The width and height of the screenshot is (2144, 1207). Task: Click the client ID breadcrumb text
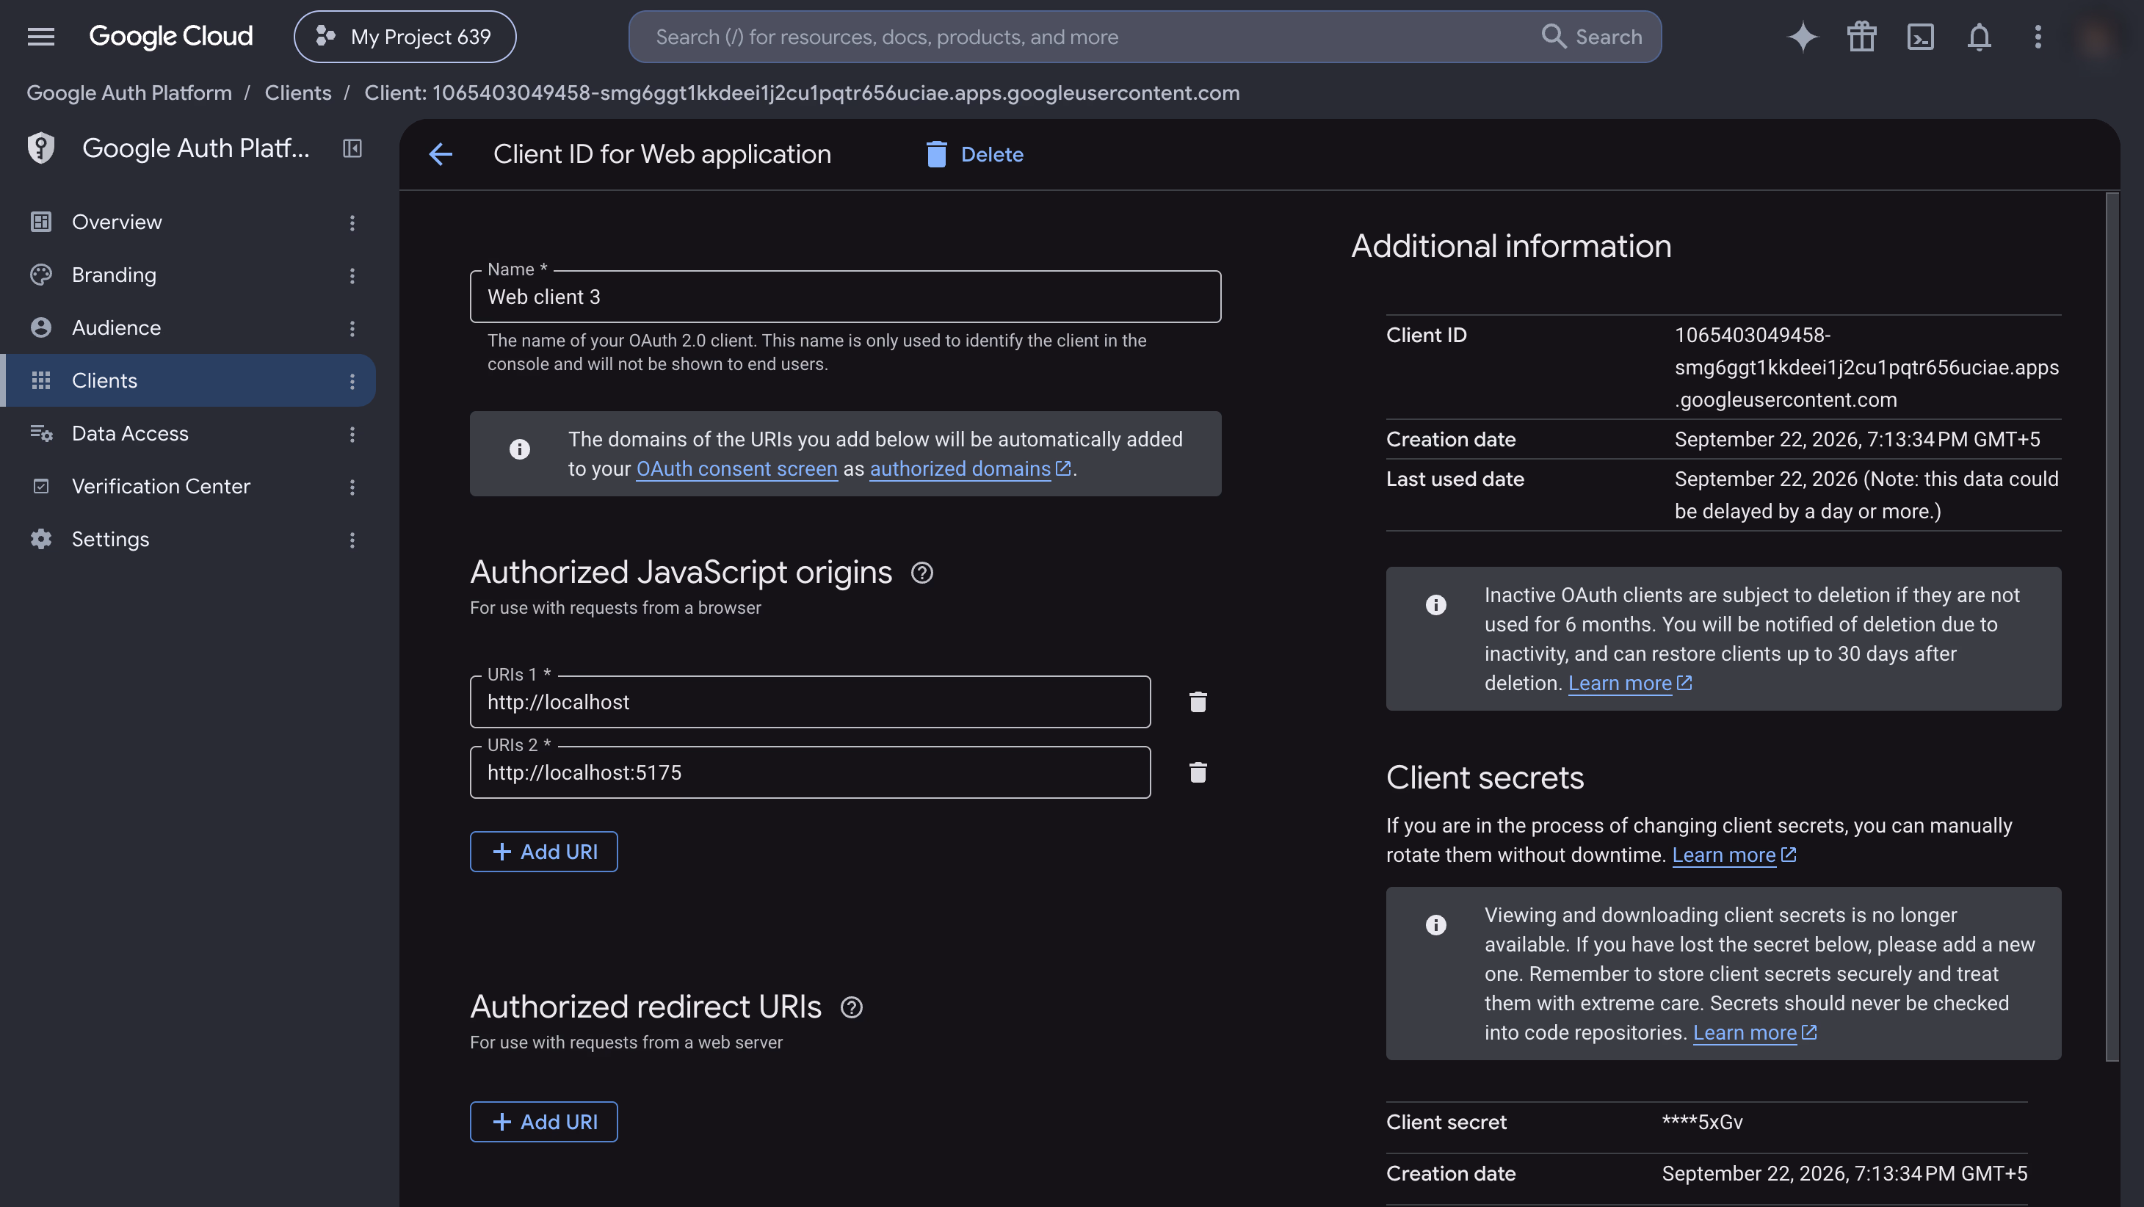(x=802, y=93)
